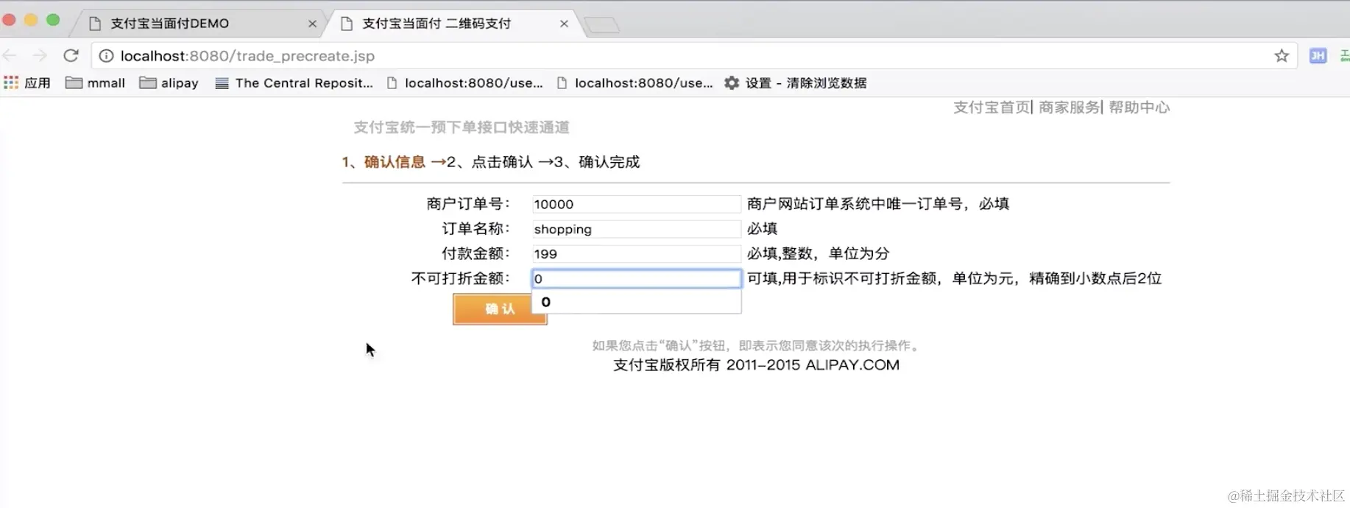Viewport: 1350px width, 508px height.
Task: Go back with the browser back arrow
Action: pos(10,56)
